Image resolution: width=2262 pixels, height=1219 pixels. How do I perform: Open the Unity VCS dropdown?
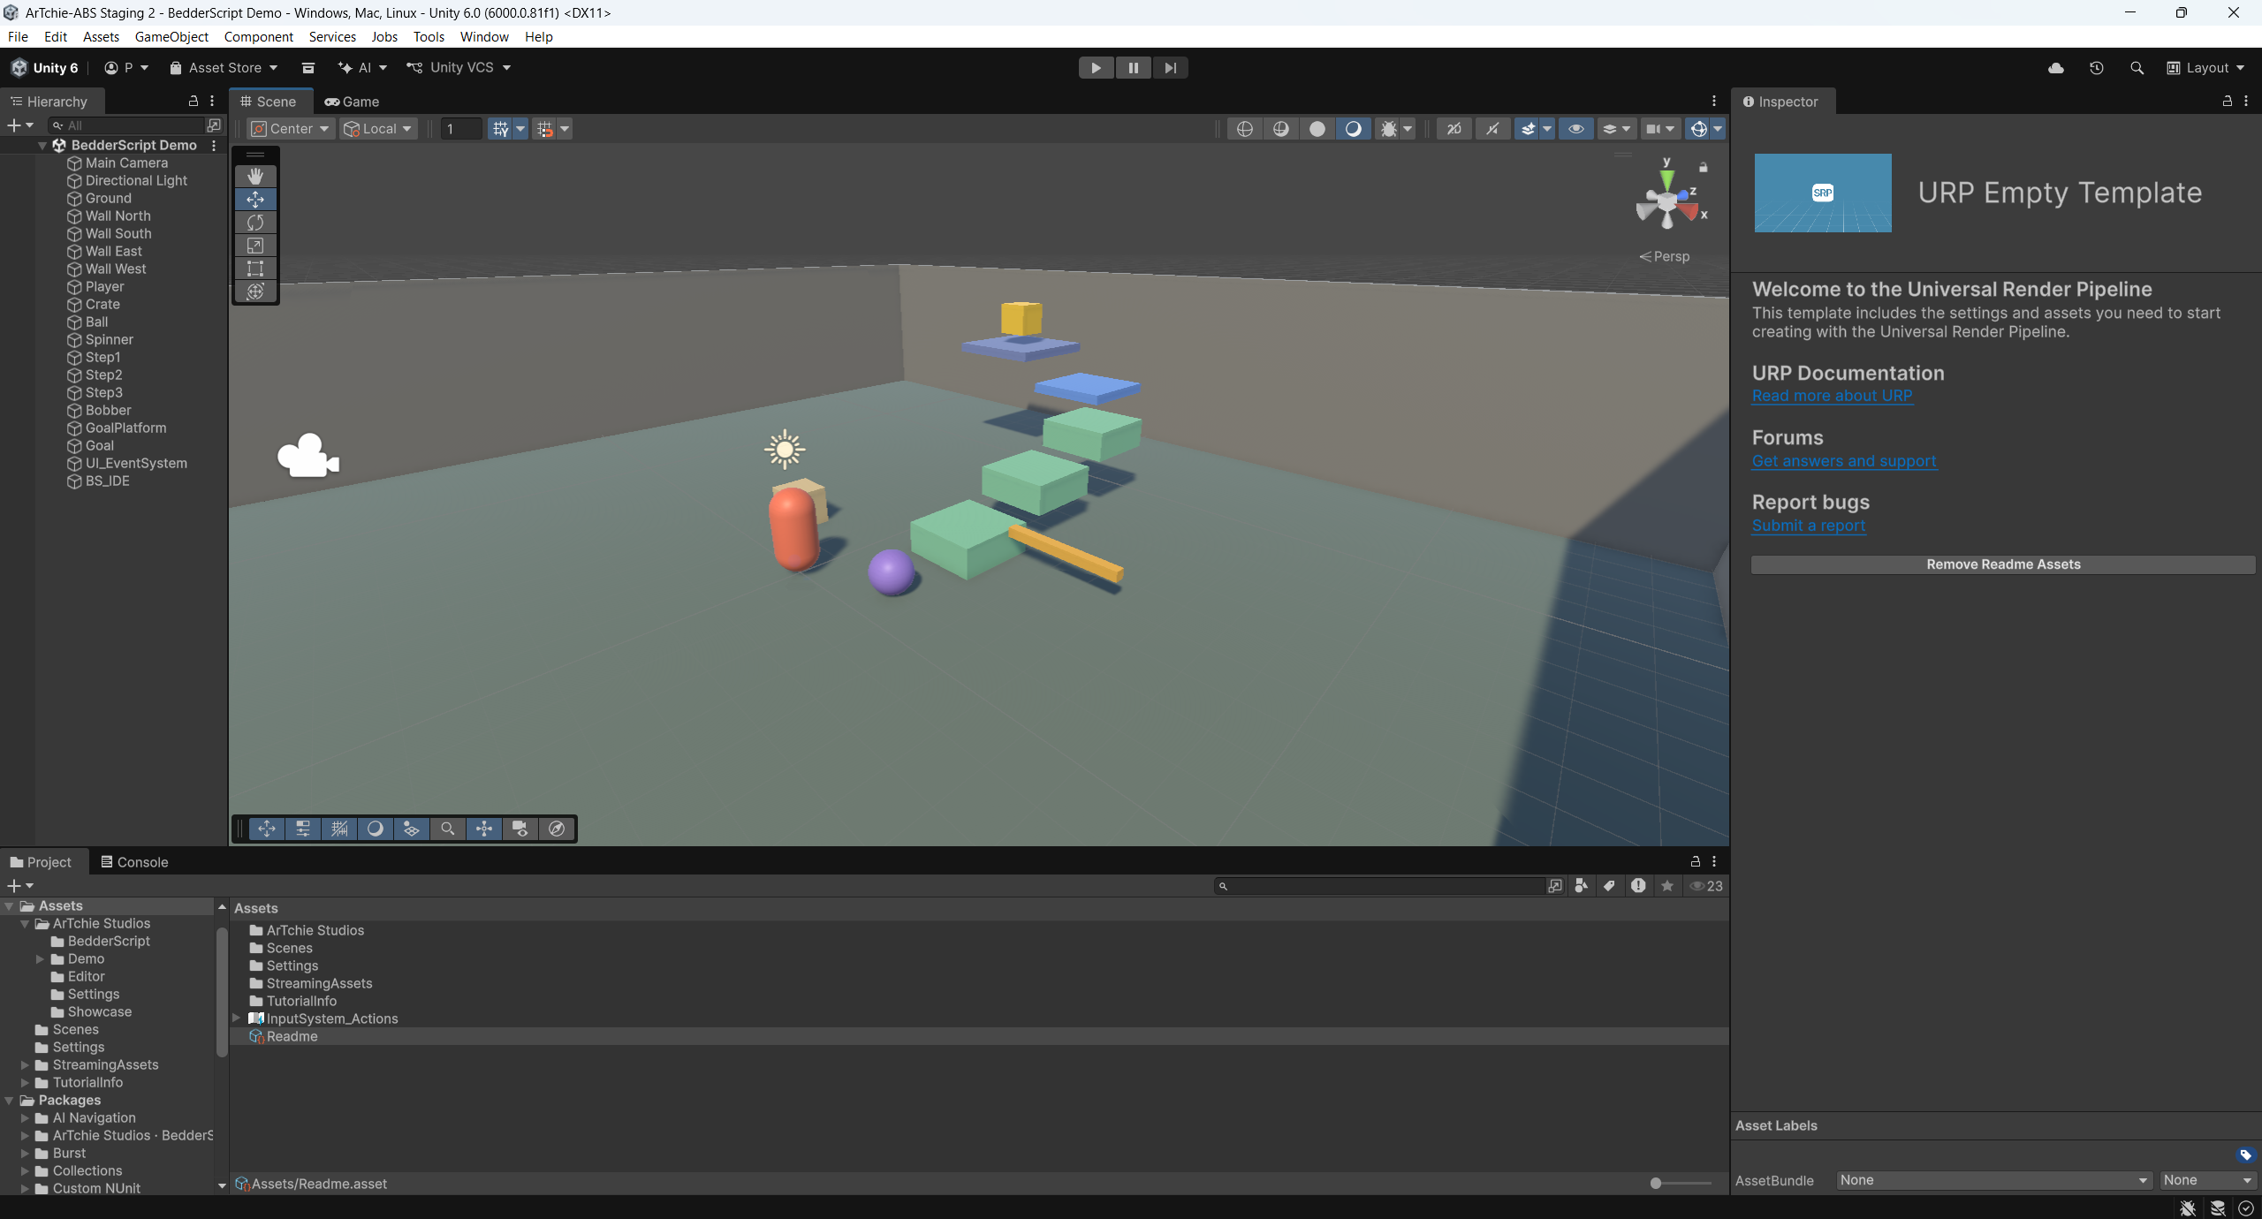(459, 68)
